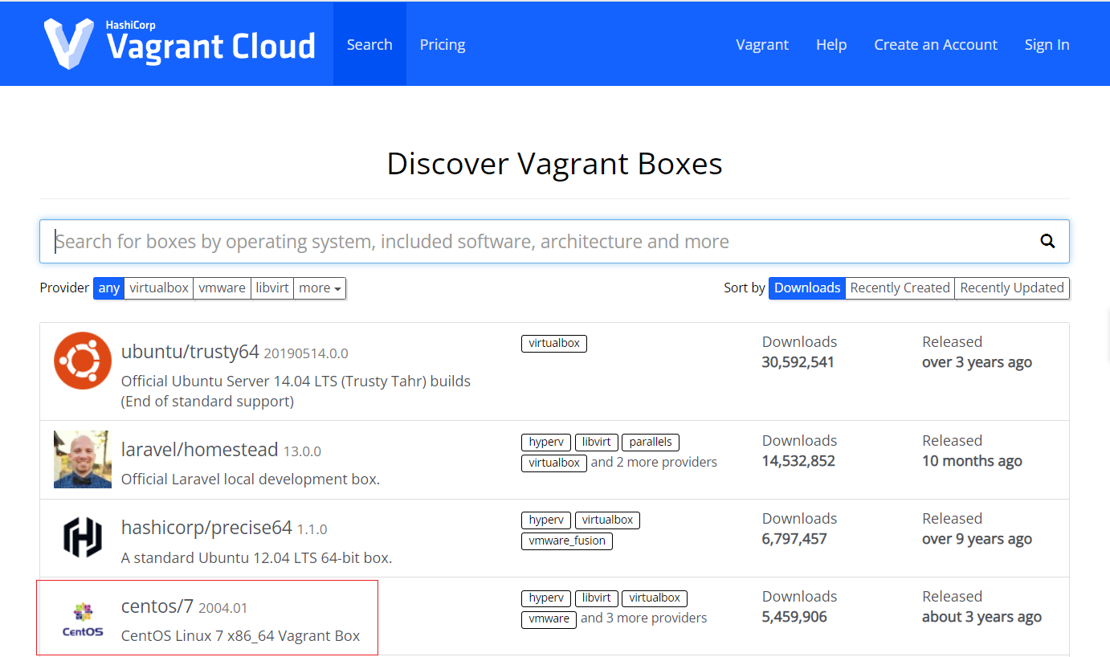1110x657 pixels.
Task: Expand the 'more' providers dropdown
Action: click(320, 288)
